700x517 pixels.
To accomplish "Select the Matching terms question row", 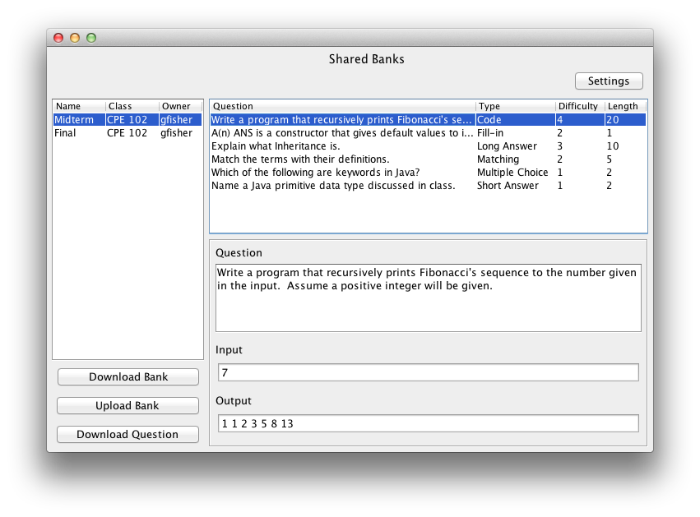I will pos(342,159).
